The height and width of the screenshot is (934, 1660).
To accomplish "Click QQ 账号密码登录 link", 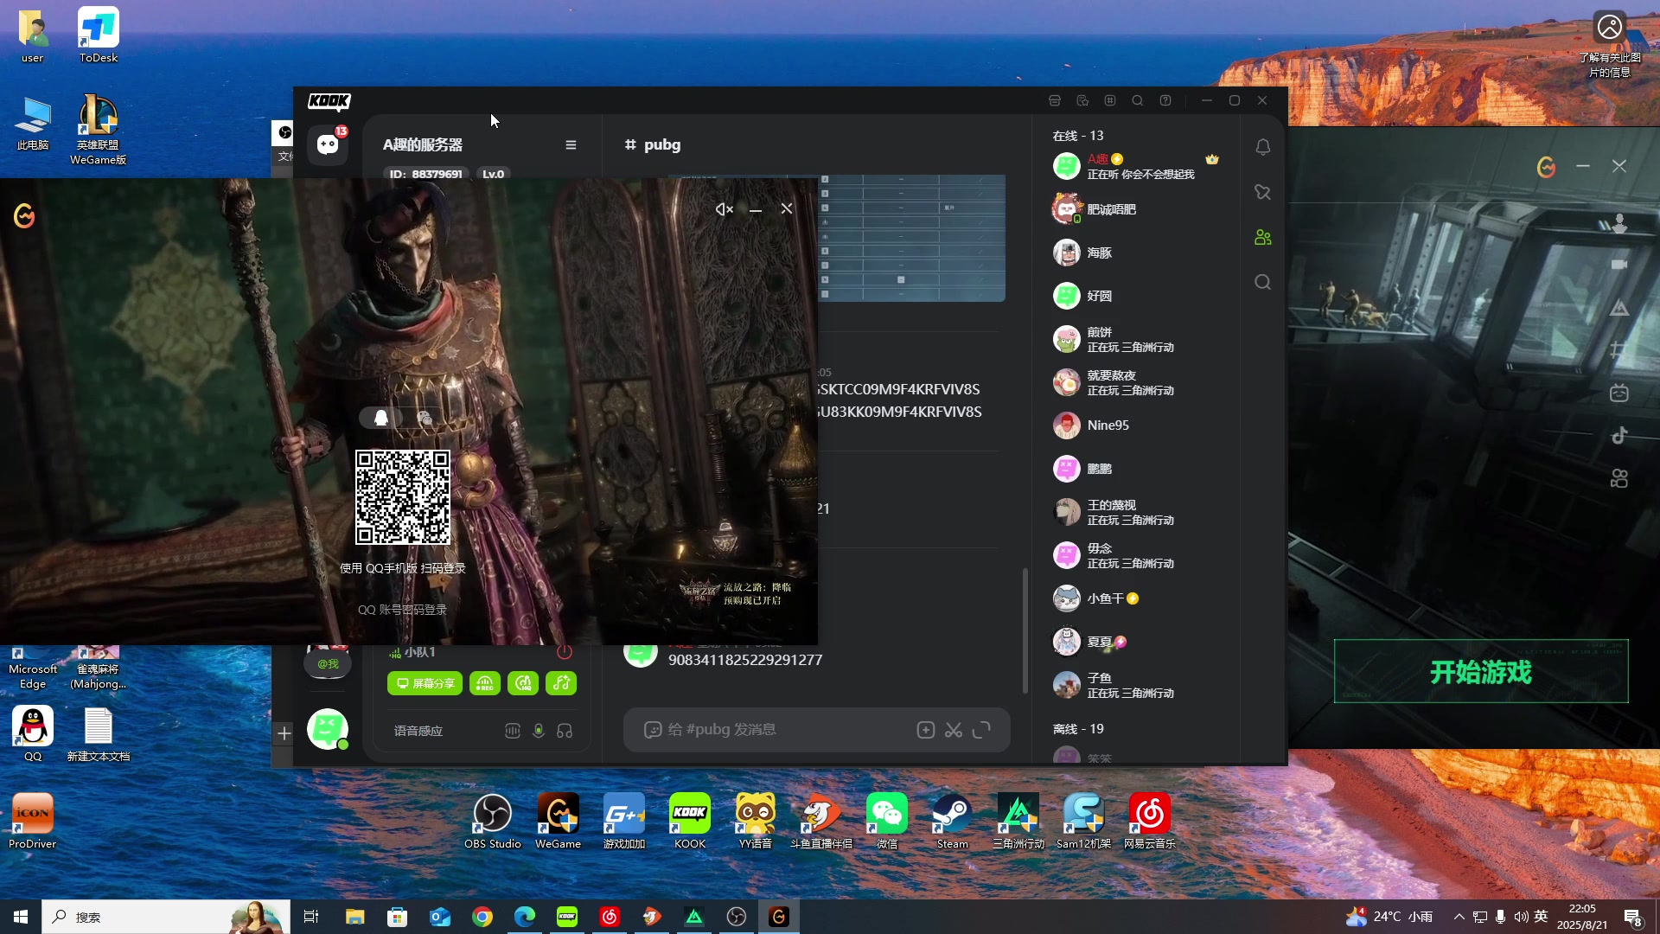I will tap(403, 610).
